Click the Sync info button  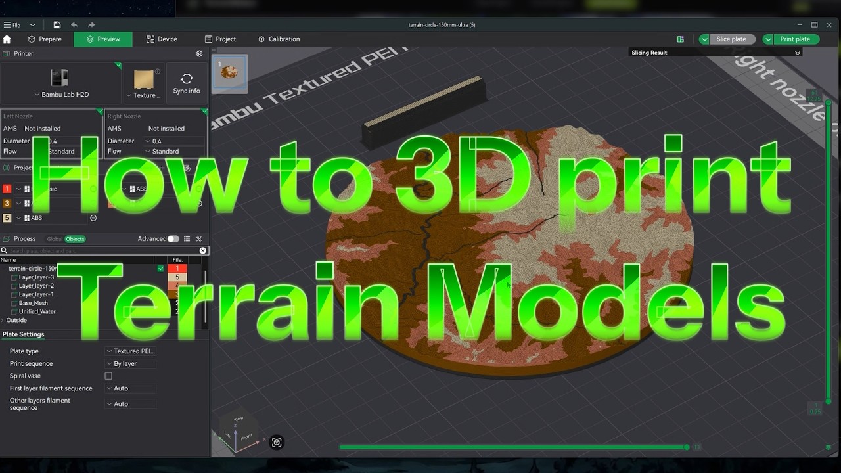187,84
